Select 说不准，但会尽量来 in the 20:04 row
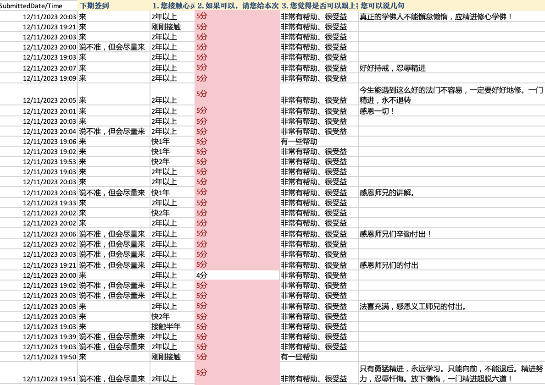Screen dimensions: 545x385 click(112, 131)
